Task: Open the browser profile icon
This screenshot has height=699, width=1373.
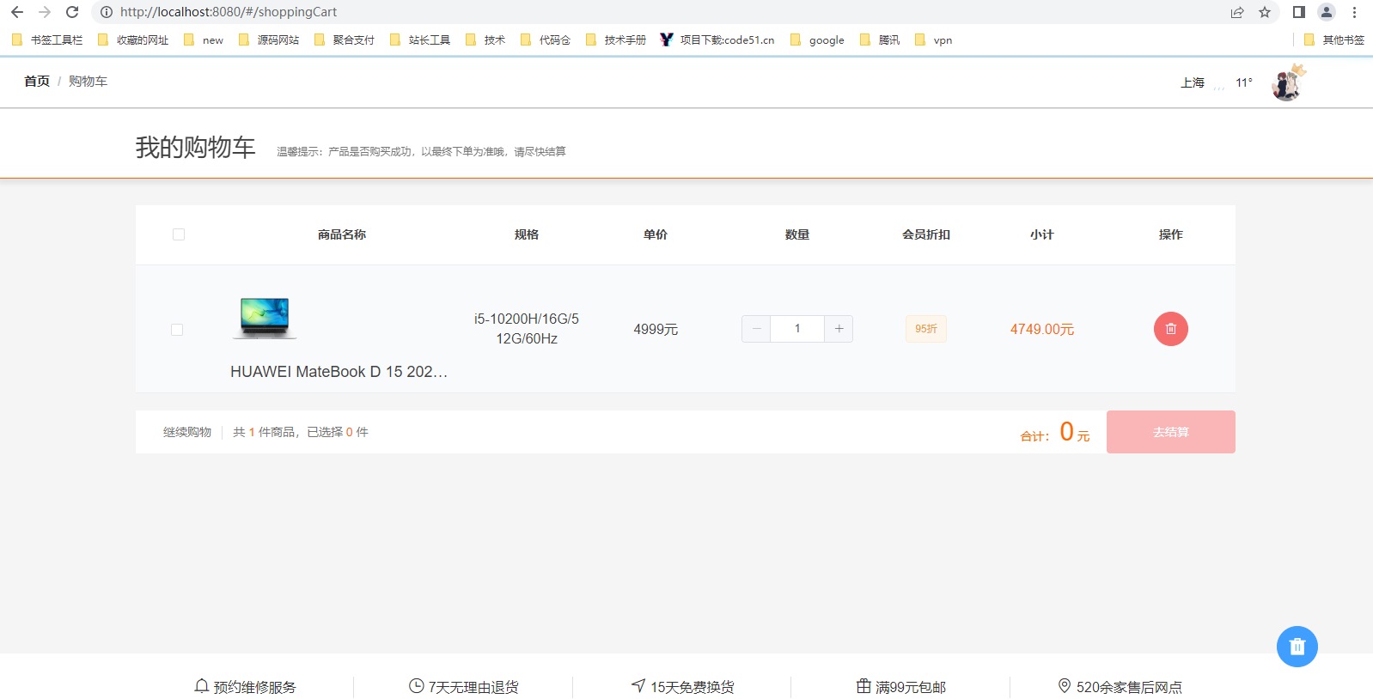Action: [1327, 12]
